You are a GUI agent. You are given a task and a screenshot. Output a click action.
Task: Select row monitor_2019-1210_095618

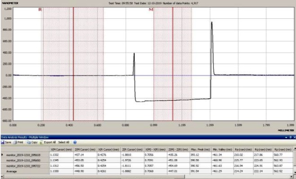pyautogui.click(x=25, y=155)
